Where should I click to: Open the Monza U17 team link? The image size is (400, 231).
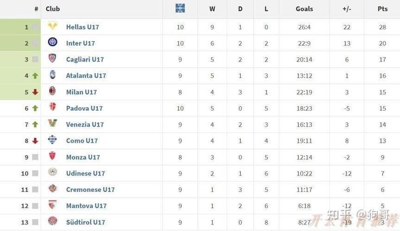point(83,157)
